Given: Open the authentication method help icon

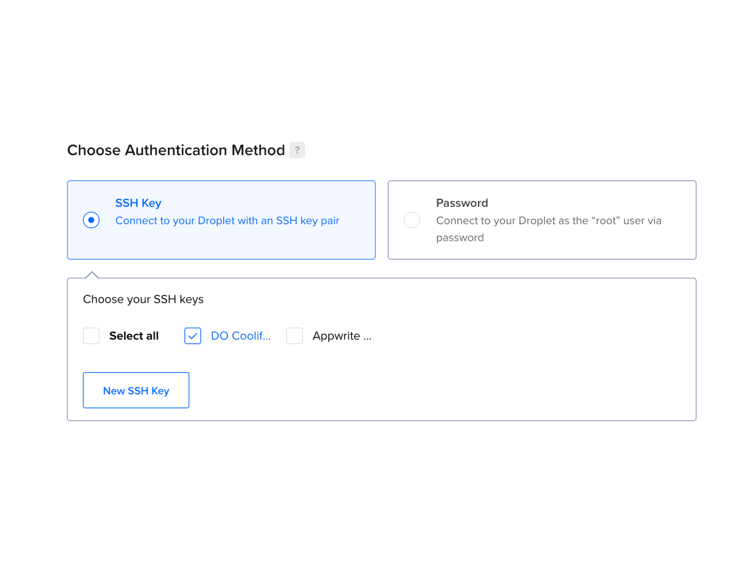Looking at the screenshot, I should tap(297, 150).
